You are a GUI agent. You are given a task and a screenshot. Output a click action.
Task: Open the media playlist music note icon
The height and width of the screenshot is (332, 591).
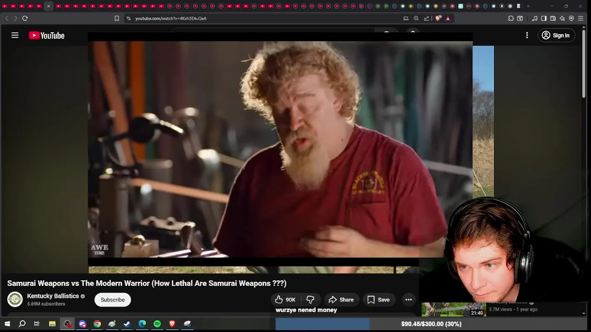(535, 18)
